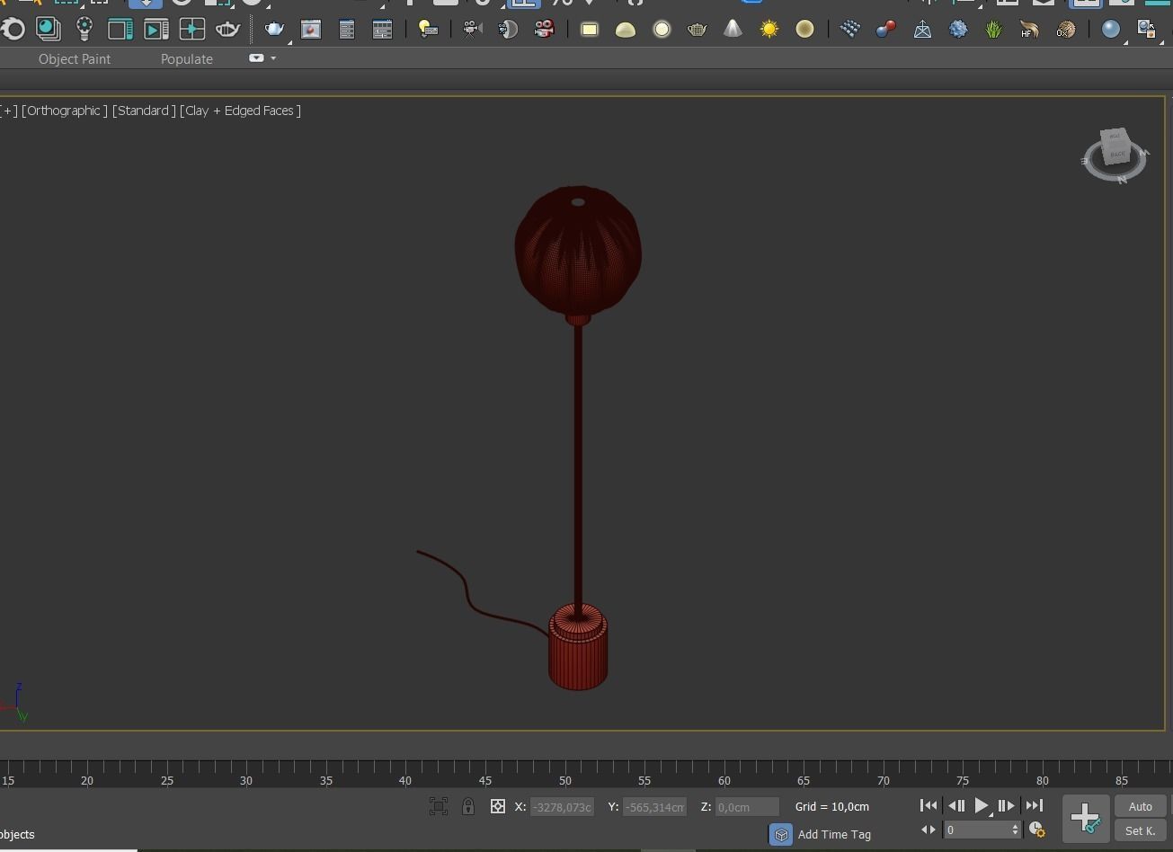Viewport: 1173px width, 852px height.
Task: Click the yellow plane light icon
Action: (x=589, y=30)
